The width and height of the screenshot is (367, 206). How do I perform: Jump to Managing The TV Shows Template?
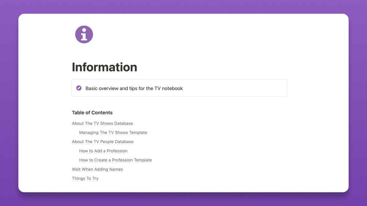pyautogui.click(x=113, y=132)
